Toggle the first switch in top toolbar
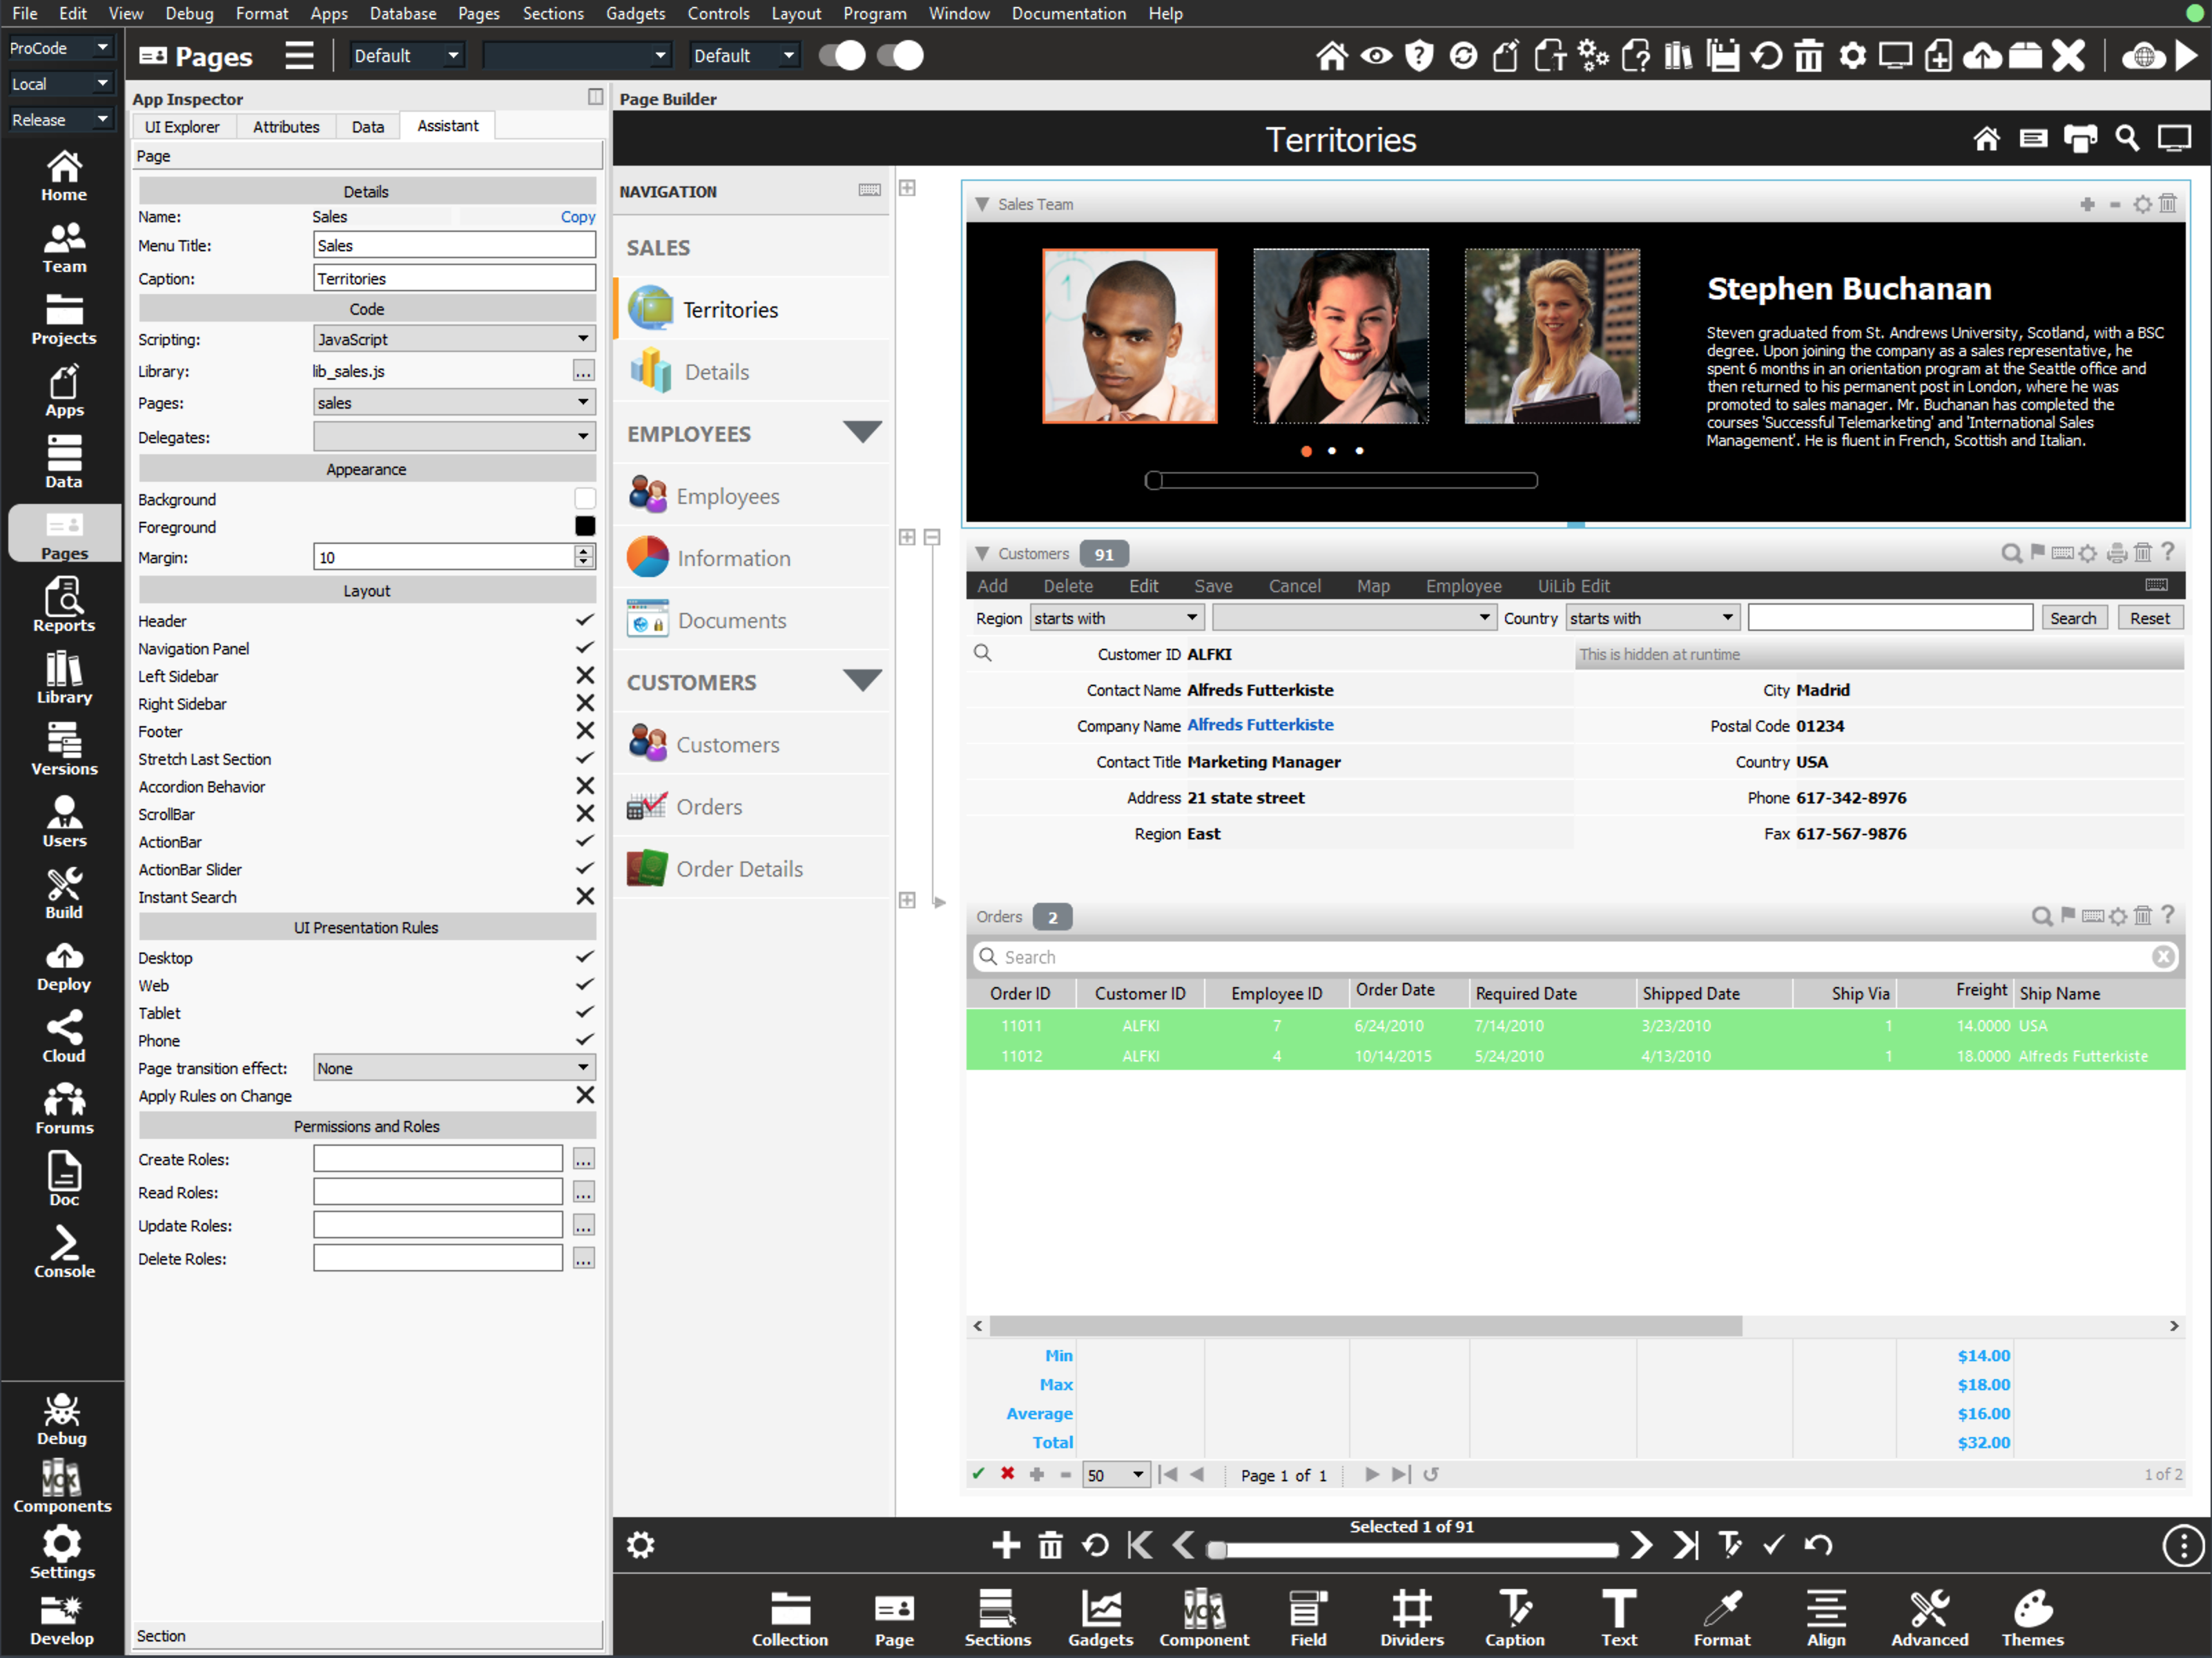The image size is (2212, 1658). [x=842, y=56]
